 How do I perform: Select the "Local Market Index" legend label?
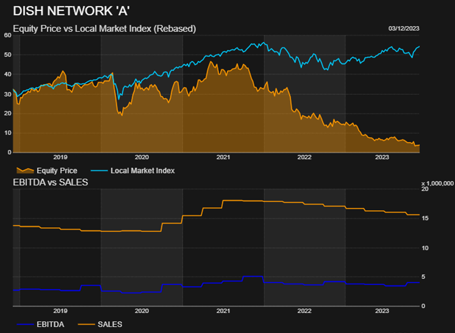pyautogui.click(x=142, y=171)
